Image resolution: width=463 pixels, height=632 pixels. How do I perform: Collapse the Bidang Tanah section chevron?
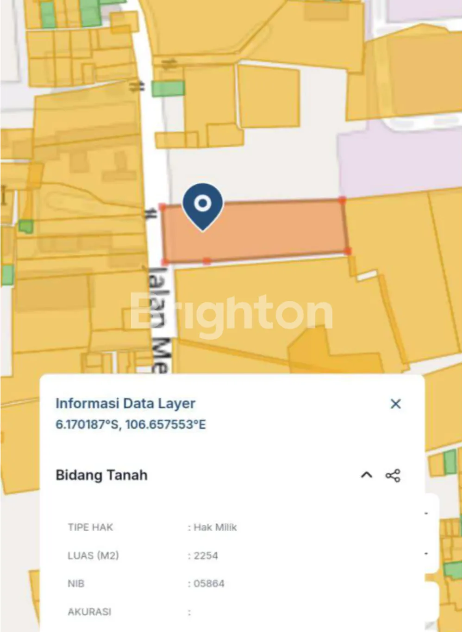[367, 475]
